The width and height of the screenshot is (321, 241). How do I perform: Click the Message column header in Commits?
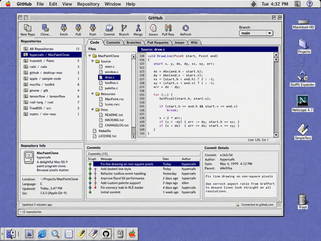[106, 159]
